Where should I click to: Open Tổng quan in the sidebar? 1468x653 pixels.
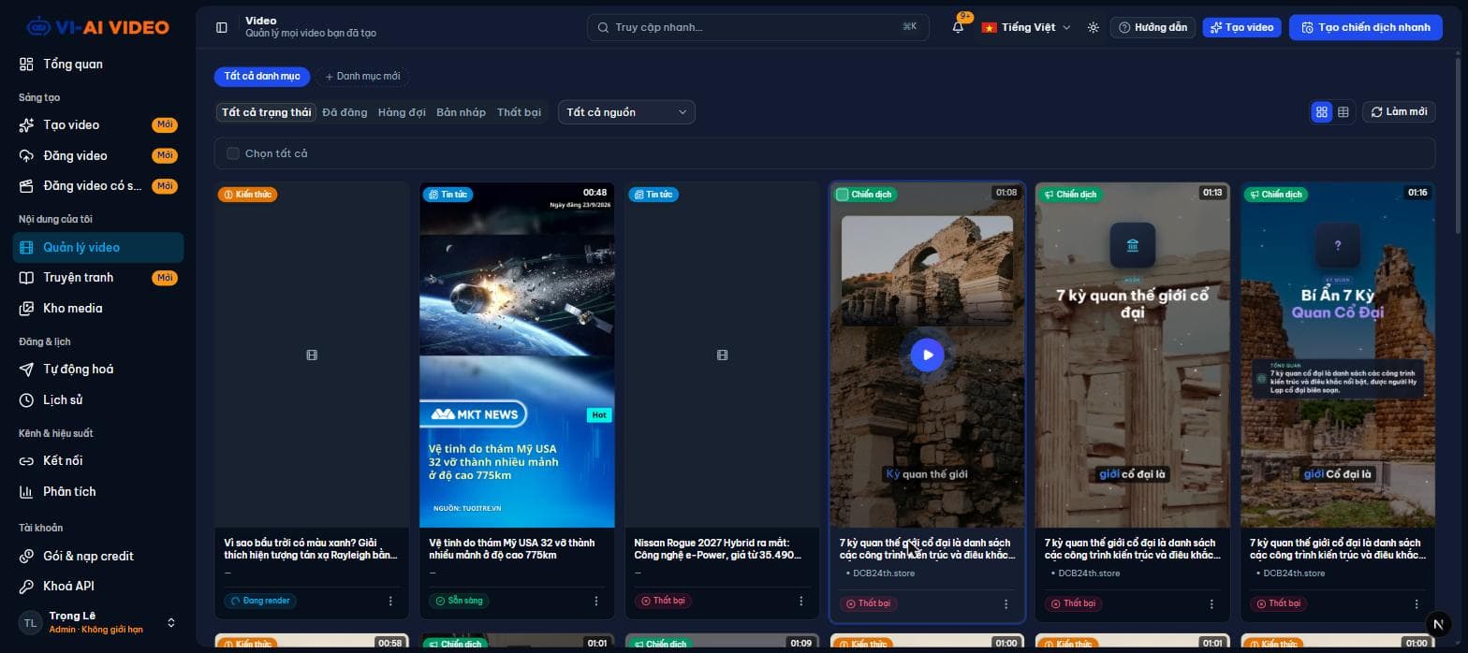98,64
